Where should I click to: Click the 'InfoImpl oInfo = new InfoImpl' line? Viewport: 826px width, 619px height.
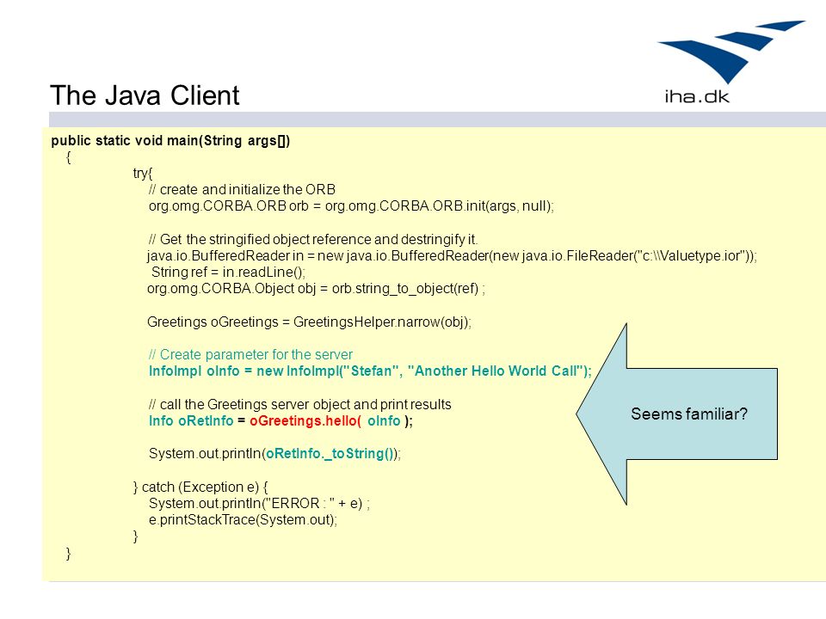370,371
